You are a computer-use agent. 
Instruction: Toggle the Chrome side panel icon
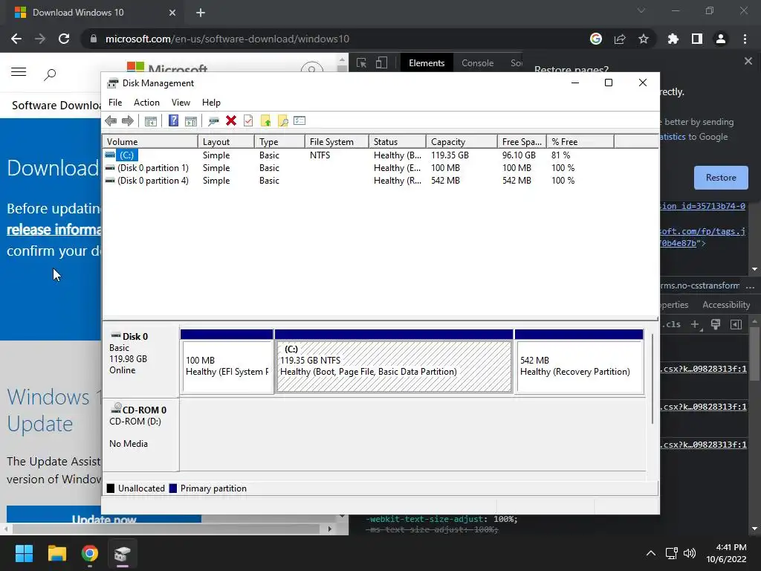click(x=697, y=39)
